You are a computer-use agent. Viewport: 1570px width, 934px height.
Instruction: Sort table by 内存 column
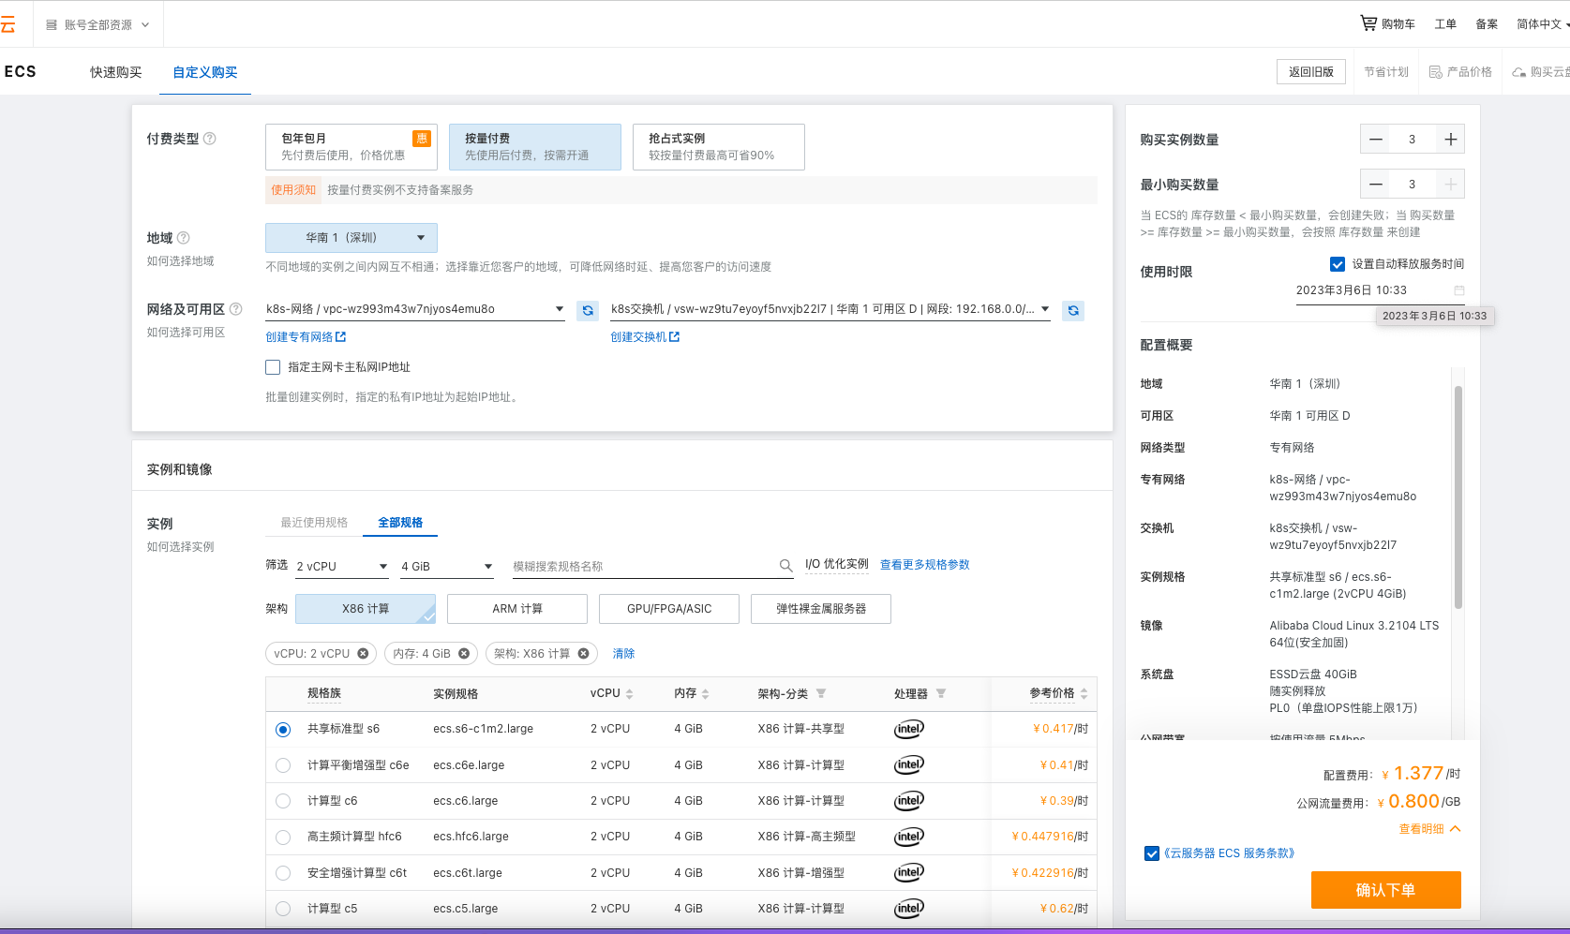tap(706, 694)
